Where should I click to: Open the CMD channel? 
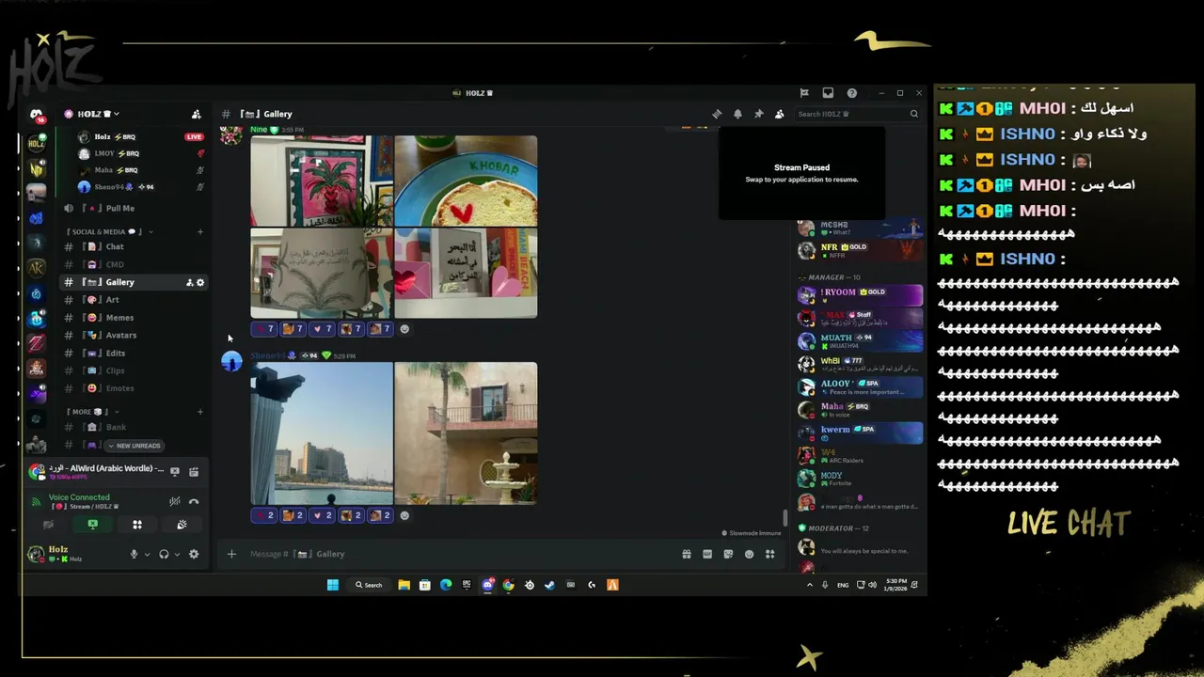132,264
